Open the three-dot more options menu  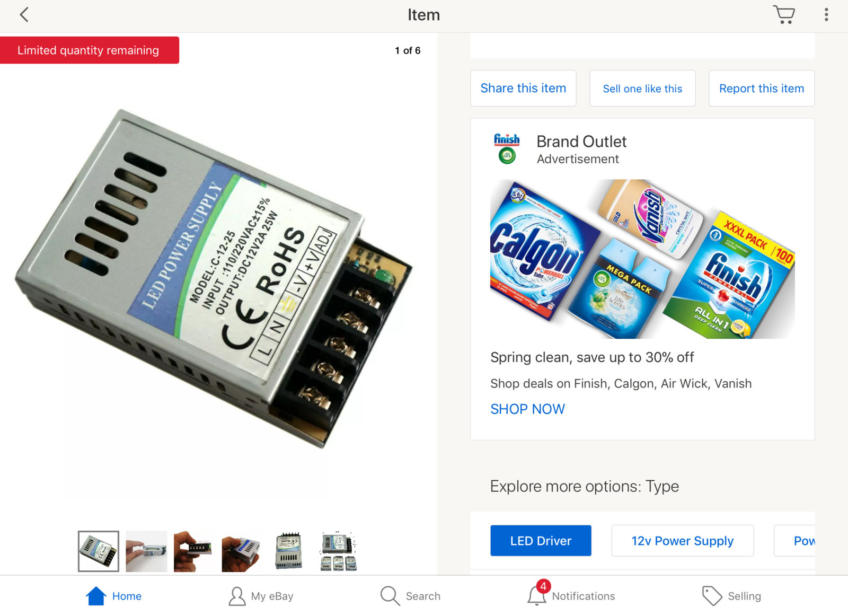pyautogui.click(x=826, y=15)
